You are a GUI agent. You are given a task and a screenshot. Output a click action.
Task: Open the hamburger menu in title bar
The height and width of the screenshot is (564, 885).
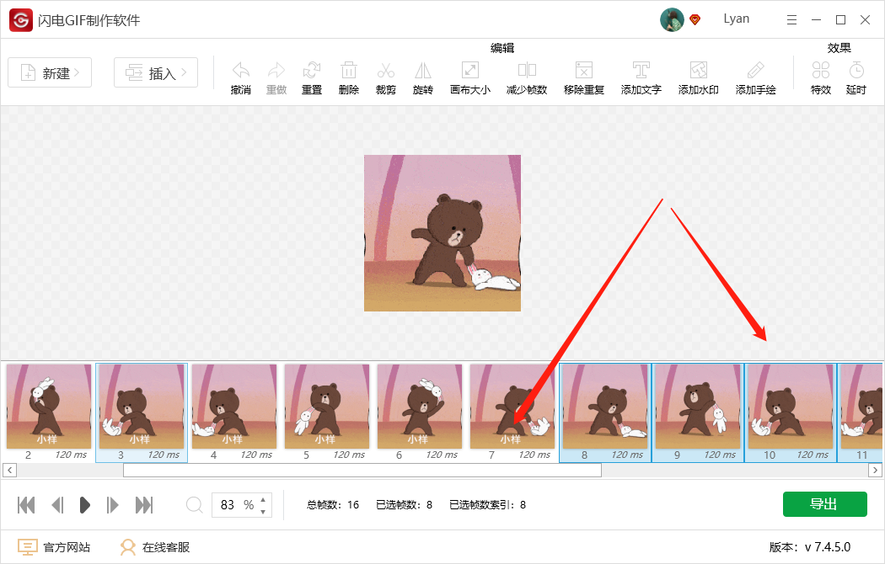792,20
